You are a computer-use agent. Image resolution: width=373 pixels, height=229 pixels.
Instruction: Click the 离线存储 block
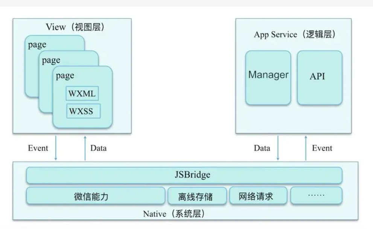[x=197, y=196]
